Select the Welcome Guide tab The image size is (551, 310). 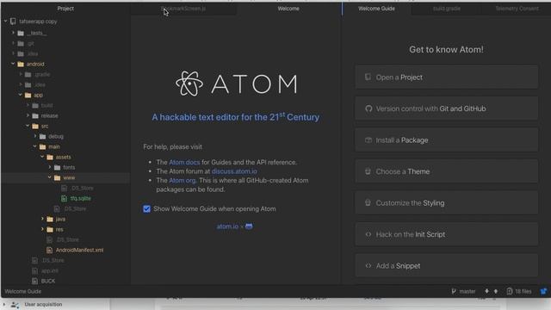377,9
